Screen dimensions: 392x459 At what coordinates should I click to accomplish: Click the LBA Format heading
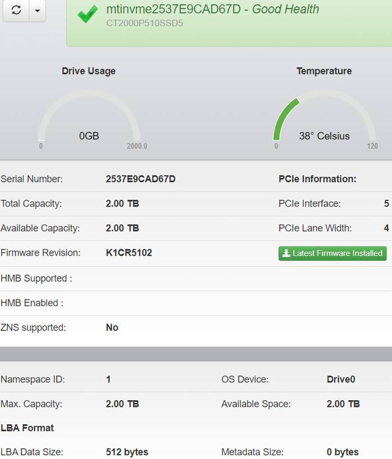27,428
